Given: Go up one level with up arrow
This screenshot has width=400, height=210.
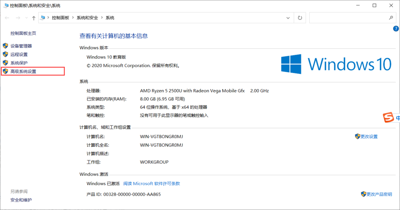Looking at the screenshot, I should (34, 18).
